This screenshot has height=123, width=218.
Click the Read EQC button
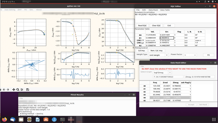pos(142,25)
